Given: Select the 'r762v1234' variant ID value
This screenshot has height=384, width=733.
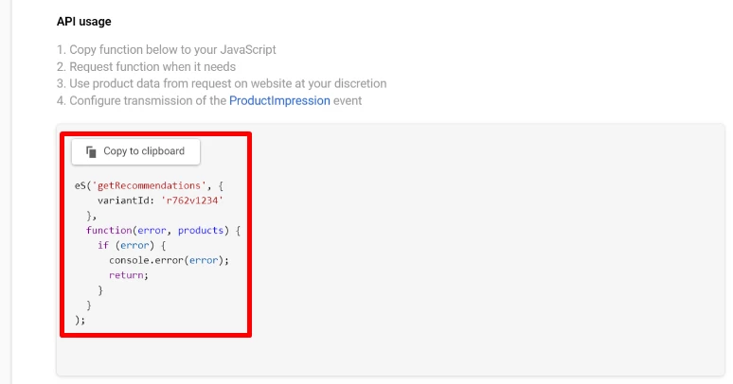Looking at the screenshot, I should pos(192,201).
